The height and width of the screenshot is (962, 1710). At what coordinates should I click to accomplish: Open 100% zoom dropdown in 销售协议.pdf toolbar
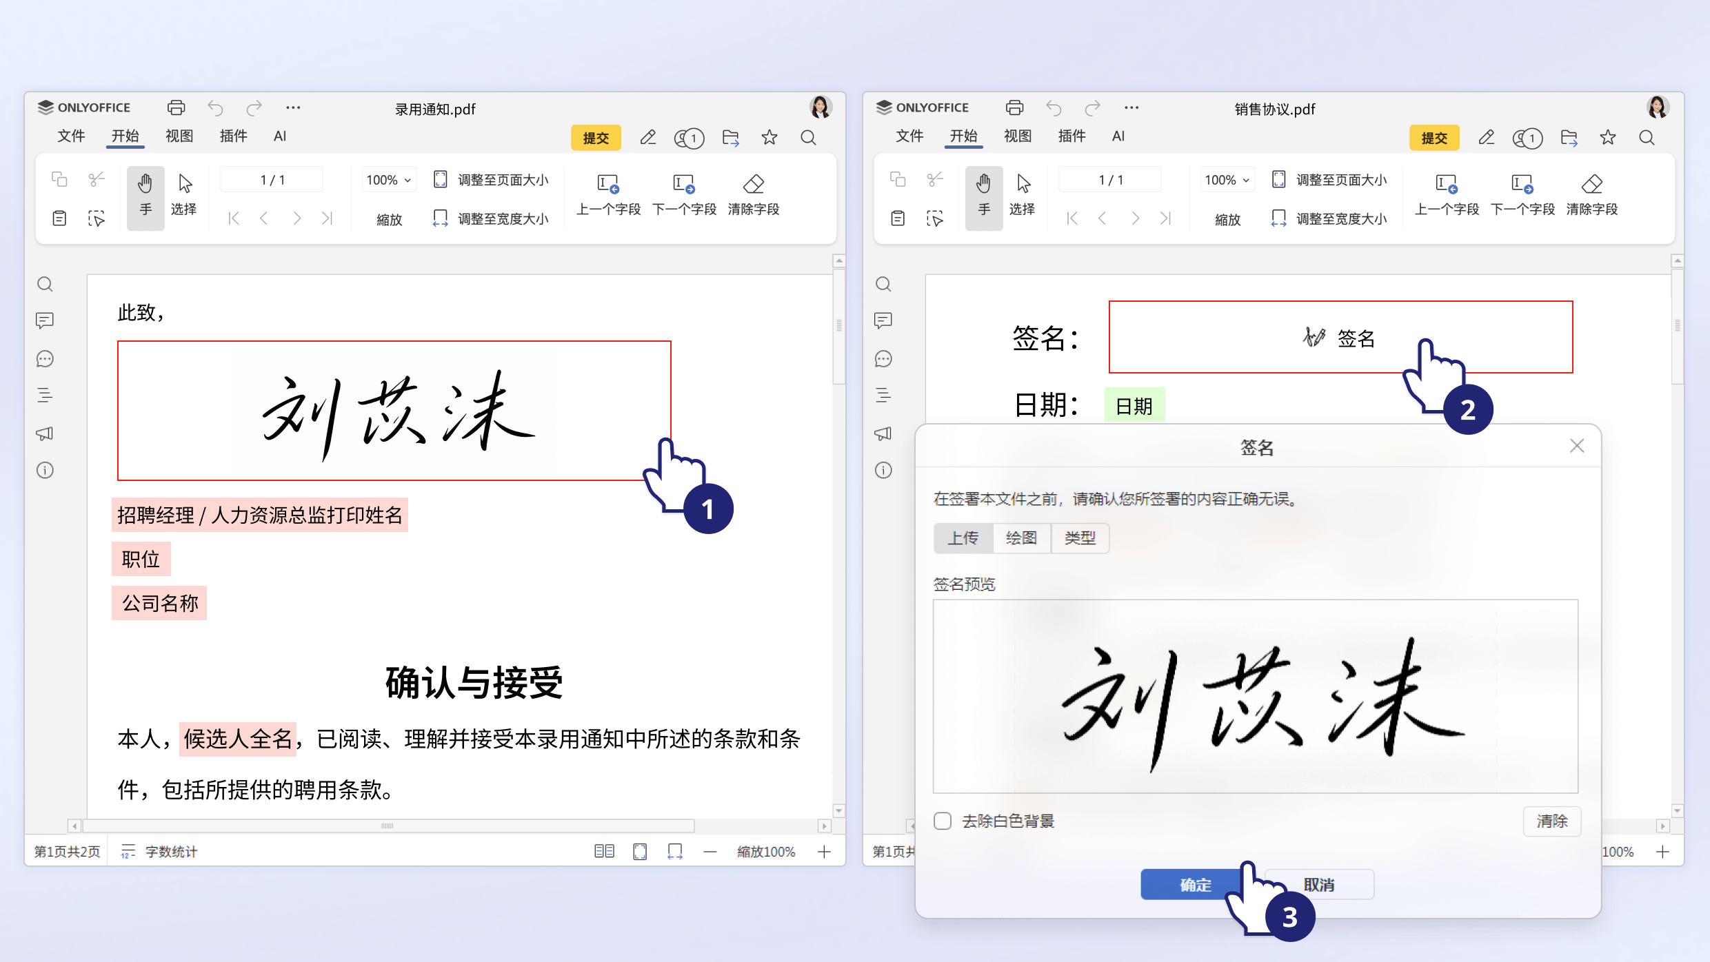pos(1227,180)
